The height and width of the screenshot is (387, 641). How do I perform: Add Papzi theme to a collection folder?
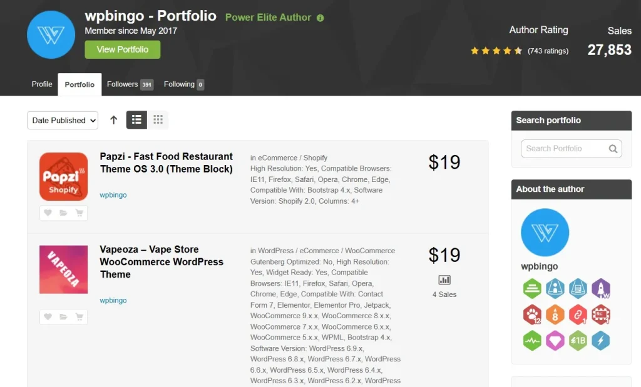pyautogui.click(x=63, y=213)
